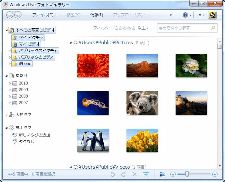The image size is (225, 182).
Task: Select the マイ ピクチャ folder
Action: 28,38
